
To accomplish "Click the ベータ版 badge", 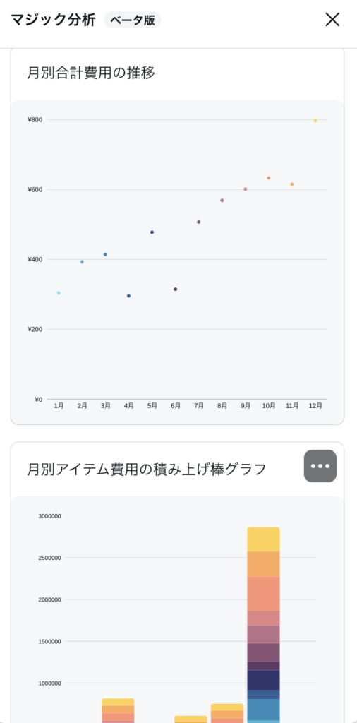I will pyautogui.click(x=133, y=20).
